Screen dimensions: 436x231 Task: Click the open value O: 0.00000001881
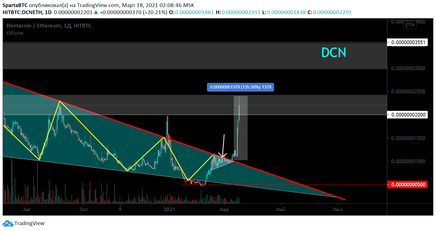point(191,12)
